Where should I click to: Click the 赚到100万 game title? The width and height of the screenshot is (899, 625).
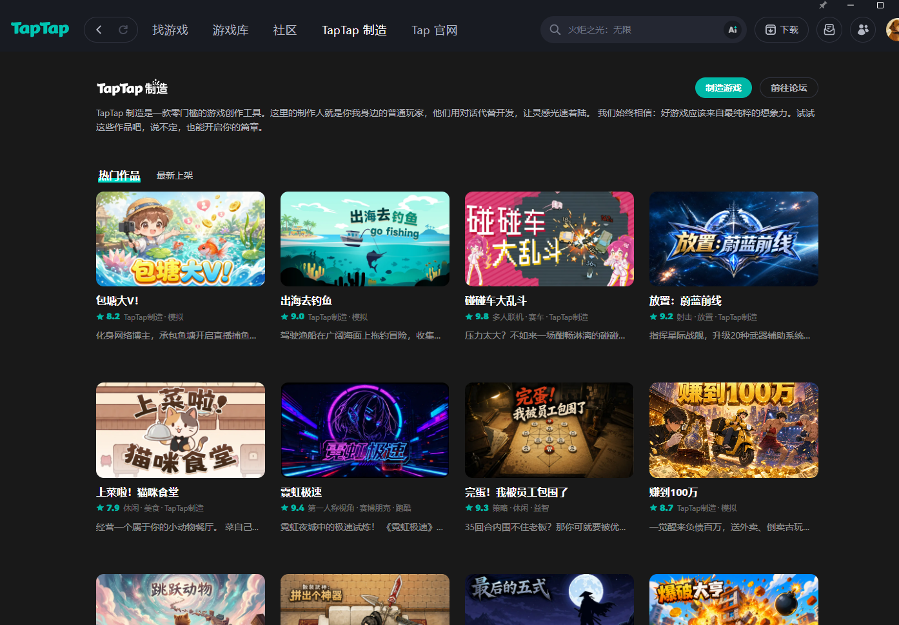[674, 492]
